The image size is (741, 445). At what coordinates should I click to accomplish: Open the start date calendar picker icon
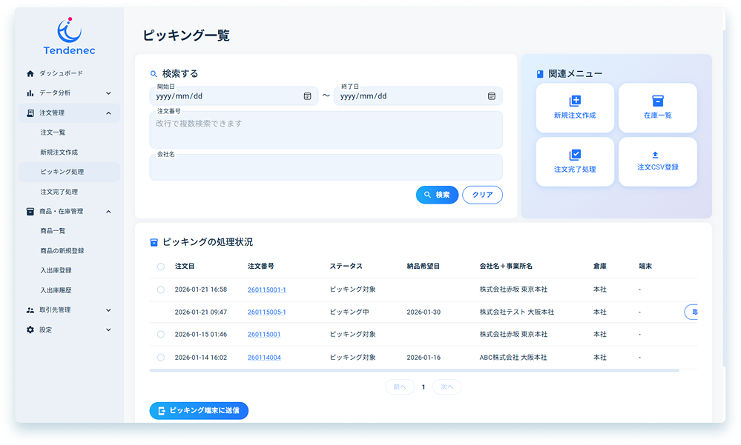[x=307, y=96]
